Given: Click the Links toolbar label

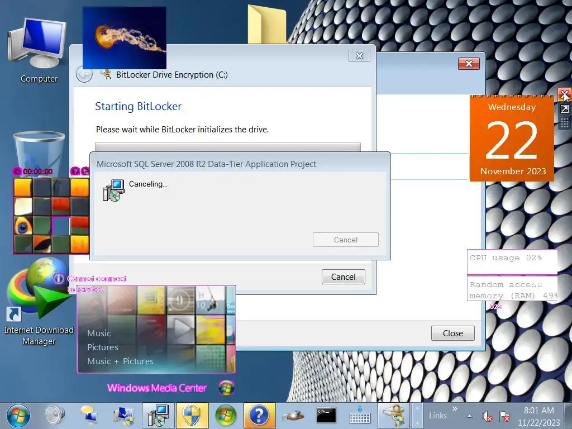Looking at the screenshot, I should click(438, 416).
